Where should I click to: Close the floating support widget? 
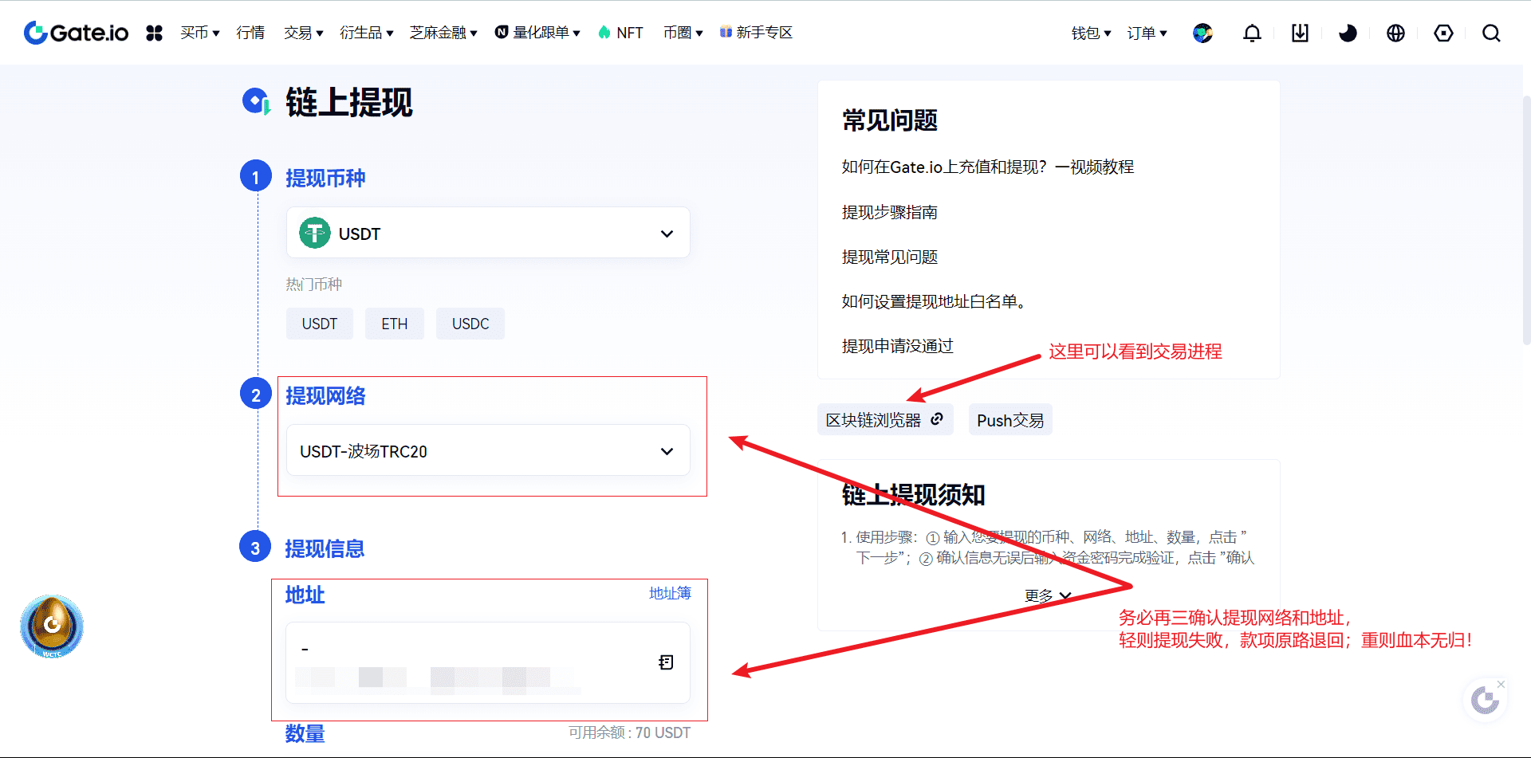pyautogui.click(x=1501, y=684)
